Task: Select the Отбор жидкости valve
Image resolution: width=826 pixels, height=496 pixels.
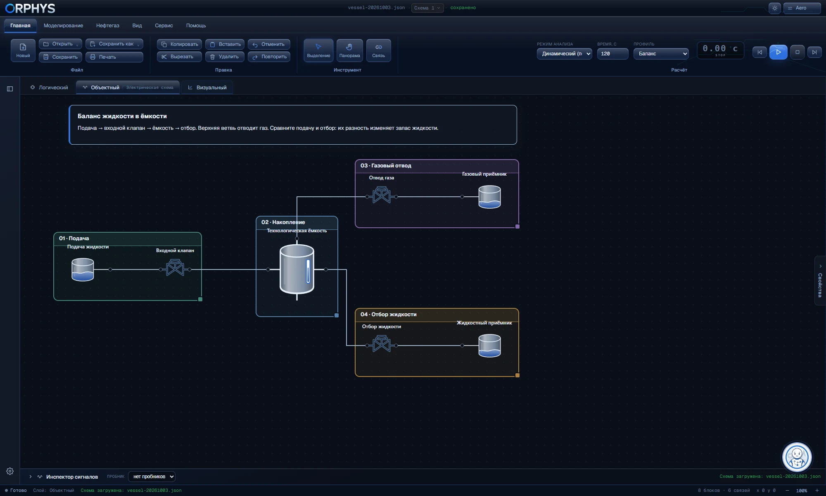Action: [381, 344]
